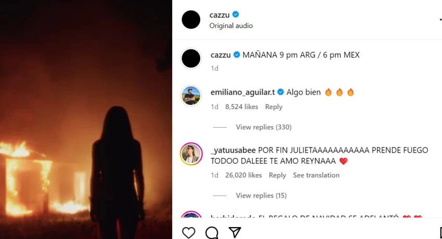Open _yatuusabee username link
This screenshot has width=442, height=239.
tap(233, 150)
